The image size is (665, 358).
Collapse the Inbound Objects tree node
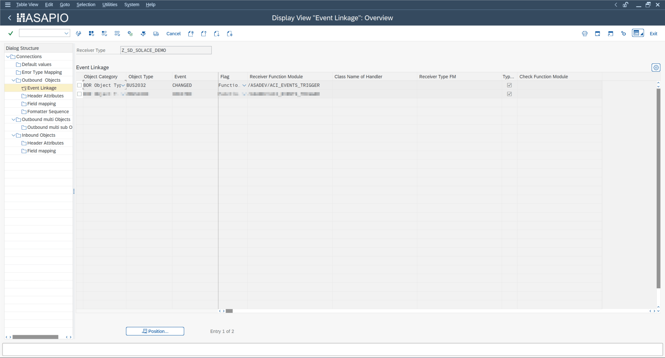(14, 135)
